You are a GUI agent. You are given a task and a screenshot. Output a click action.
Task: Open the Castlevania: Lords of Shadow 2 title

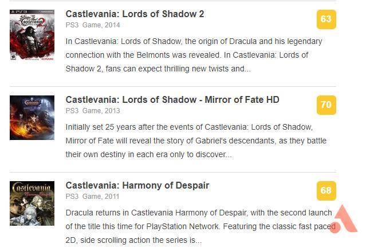135,14
